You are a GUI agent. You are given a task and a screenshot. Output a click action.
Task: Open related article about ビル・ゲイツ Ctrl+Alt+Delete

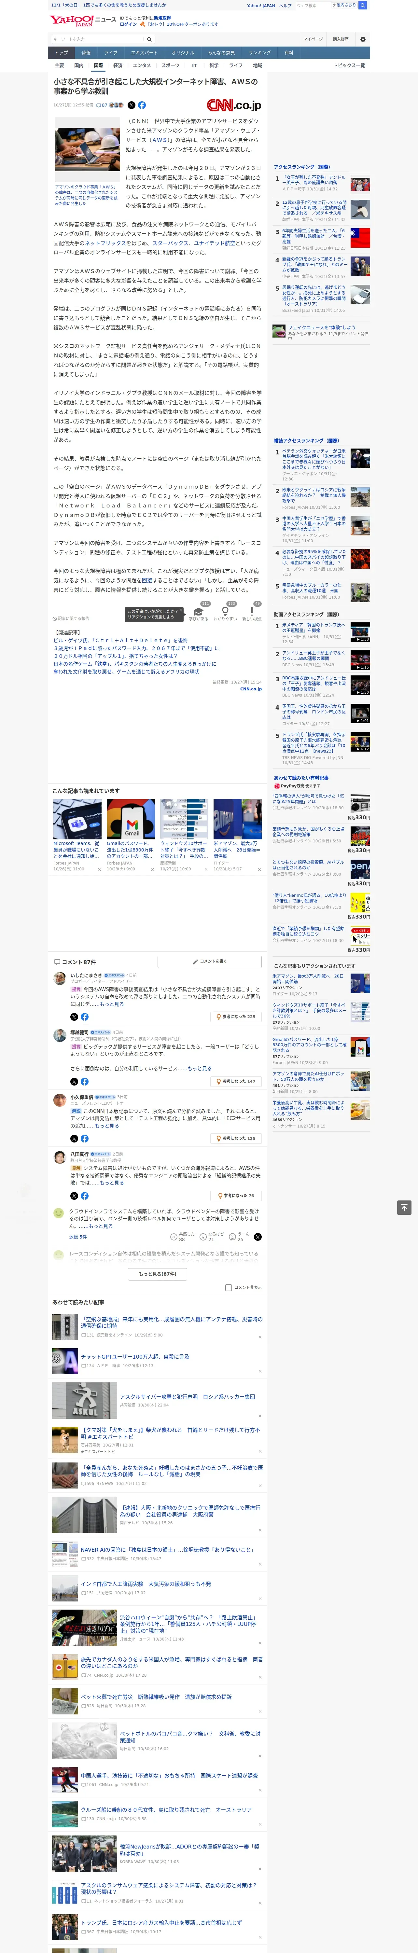pos(121,641)
